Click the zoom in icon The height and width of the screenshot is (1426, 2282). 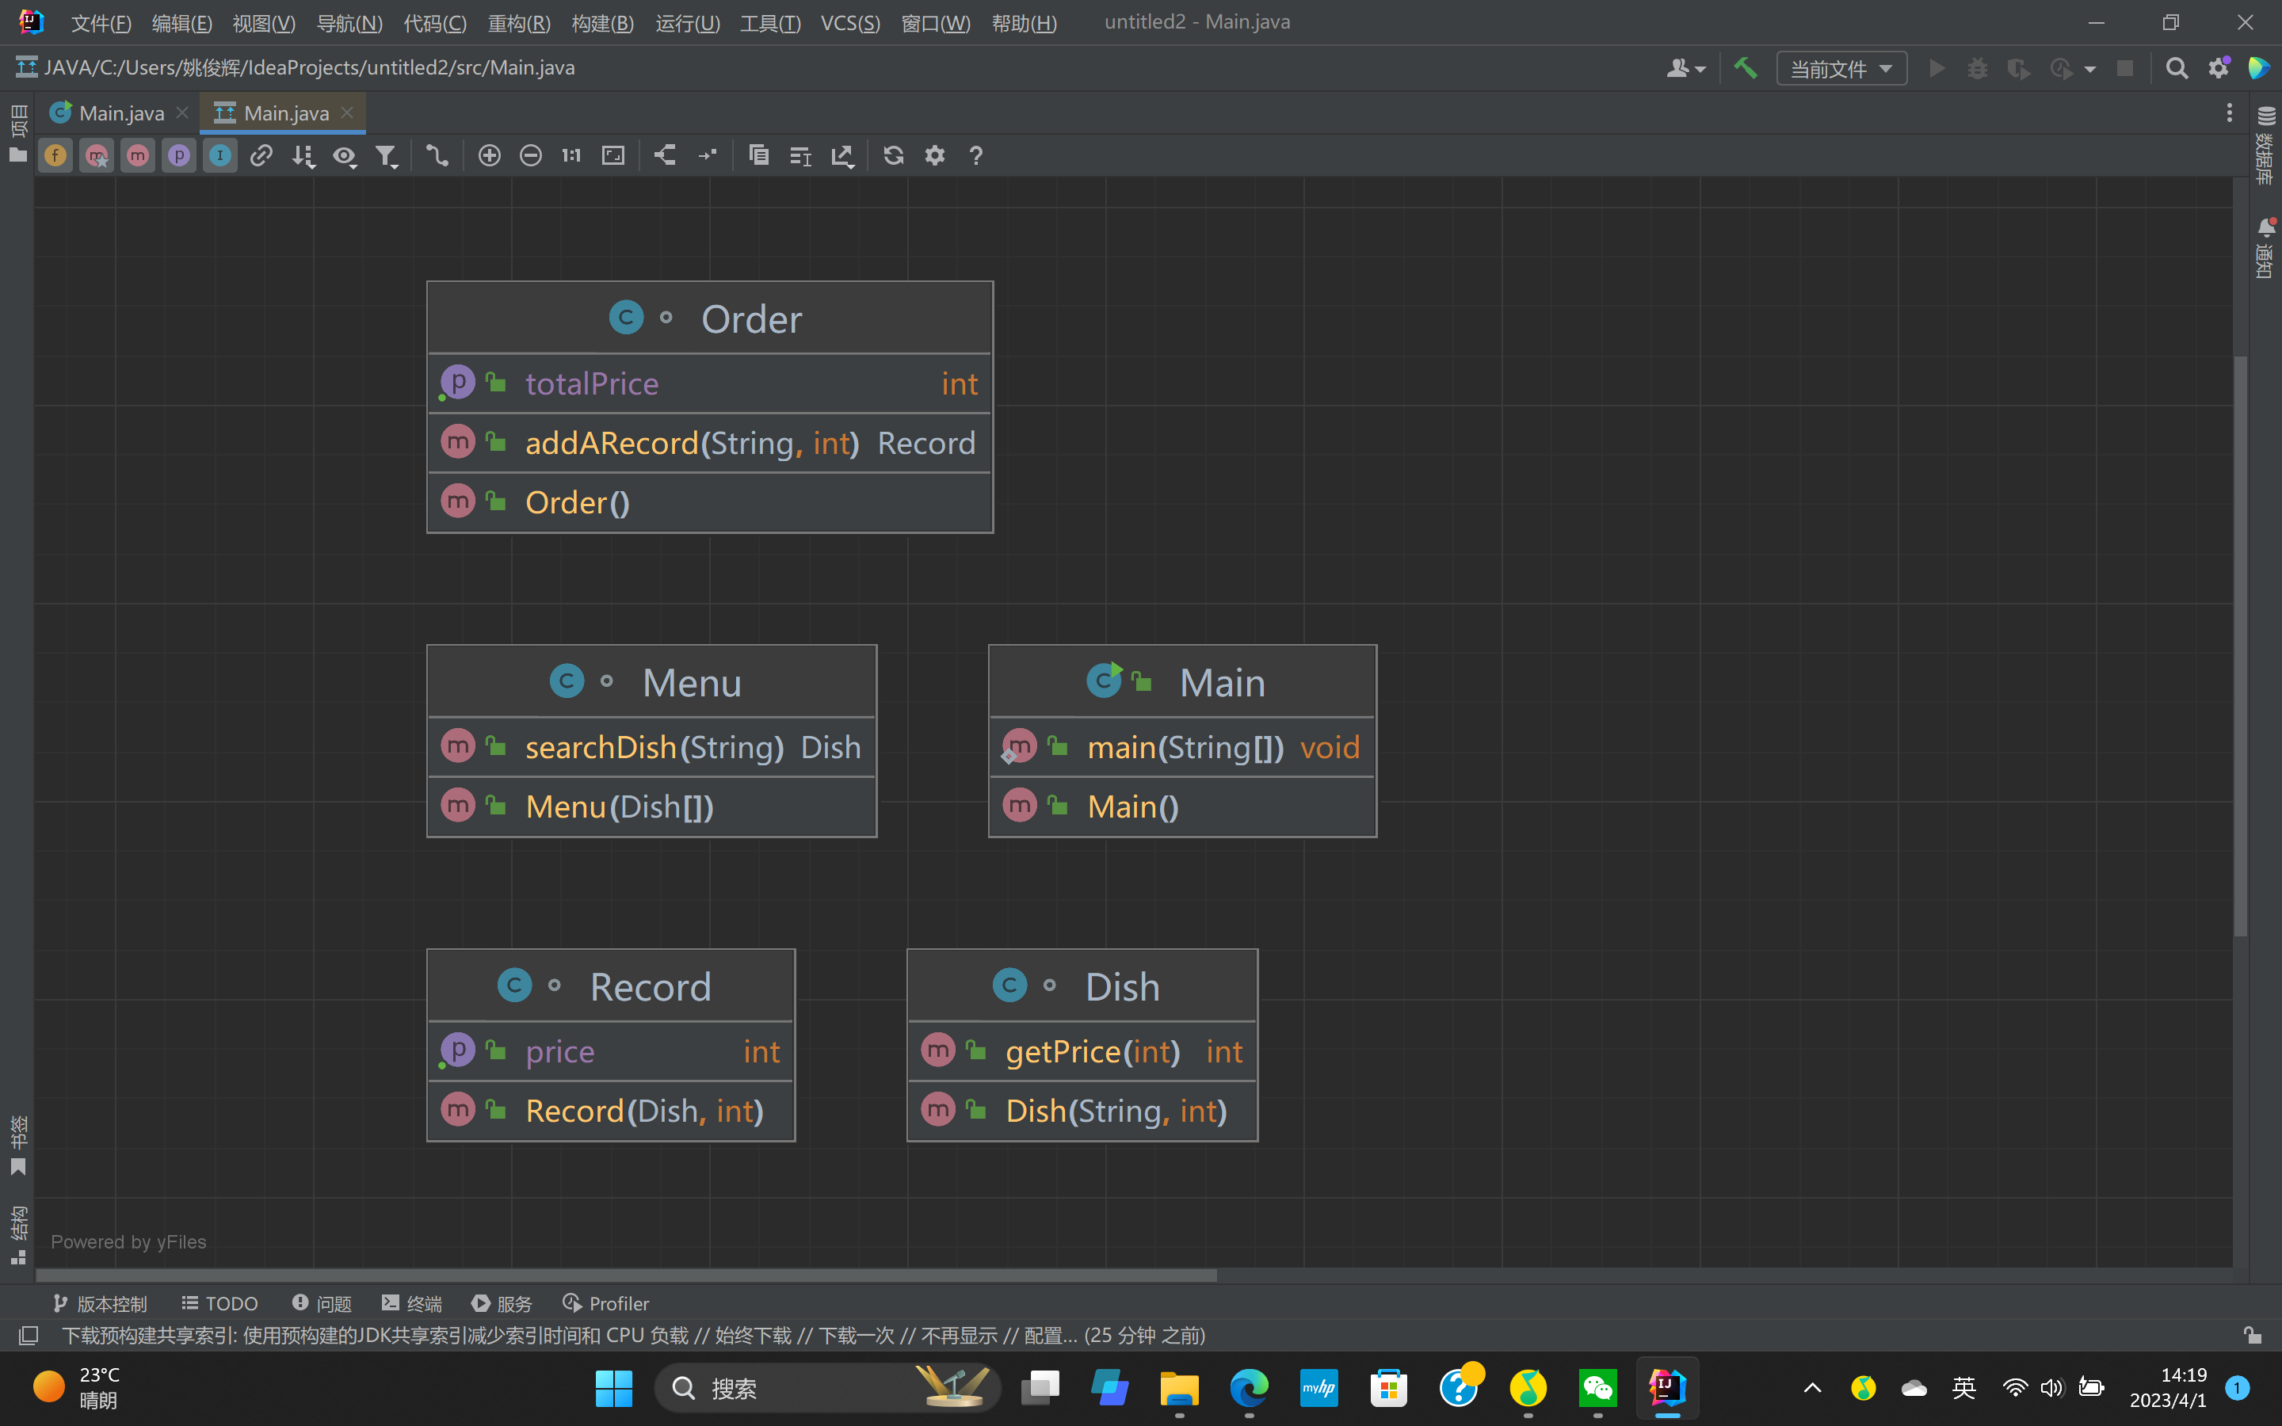pos(488,155)
